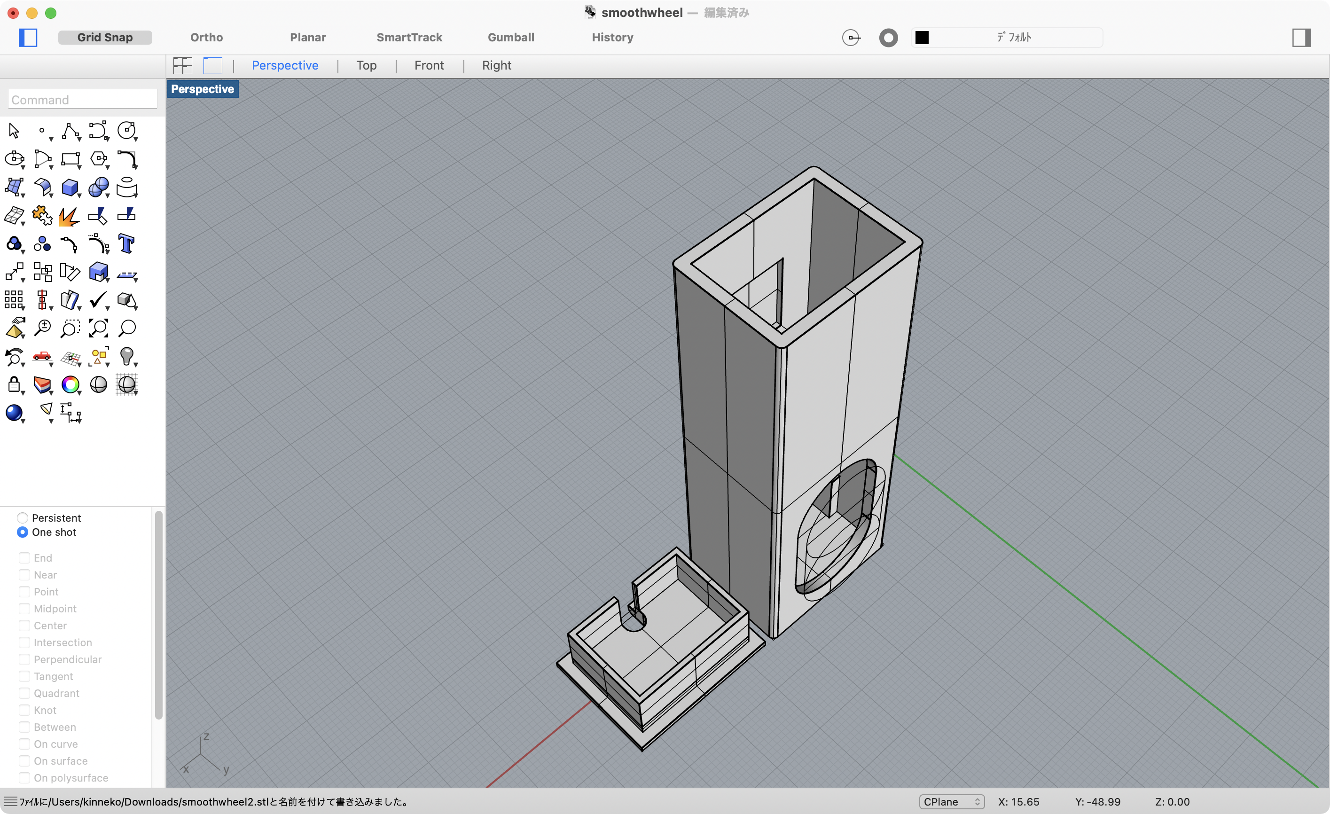Image resolution: width=1330 pixels, height=814 pixels.
Task: Enable SmartTrack
Action: [409, 37]
